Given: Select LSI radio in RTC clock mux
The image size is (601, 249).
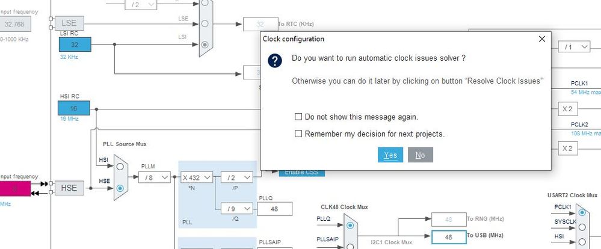Looking at the screenshot, I should 205,45.
